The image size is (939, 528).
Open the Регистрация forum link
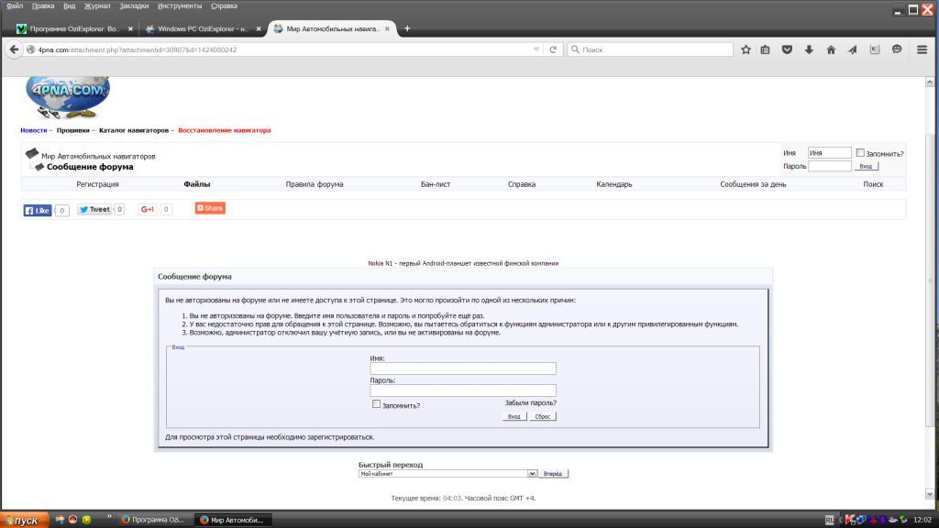97,184
